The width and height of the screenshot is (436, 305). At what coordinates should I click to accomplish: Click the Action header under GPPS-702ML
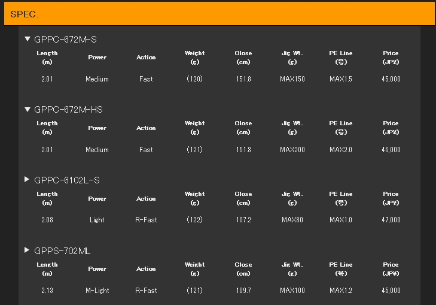pyautogui.click(x=146, y=269)
